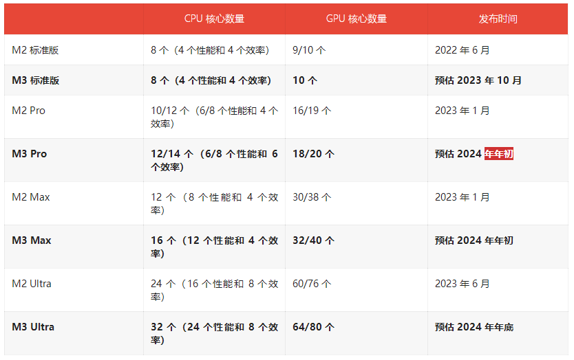Image resolution: width=574 pixels, height=360 pixels.
Task: Click the M2 Max CPU cell "12 个"
Action: pos(215,203)
